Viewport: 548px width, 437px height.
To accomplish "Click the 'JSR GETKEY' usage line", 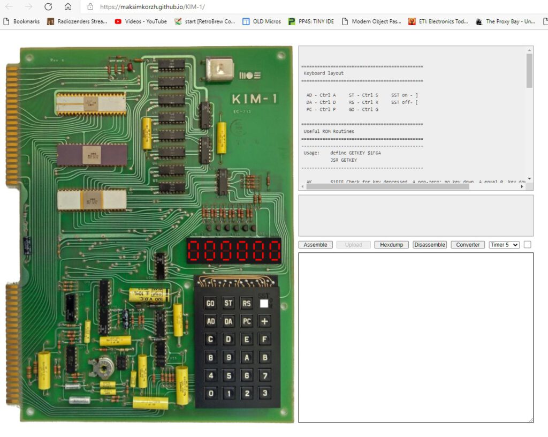I will (x=344, y=160).
